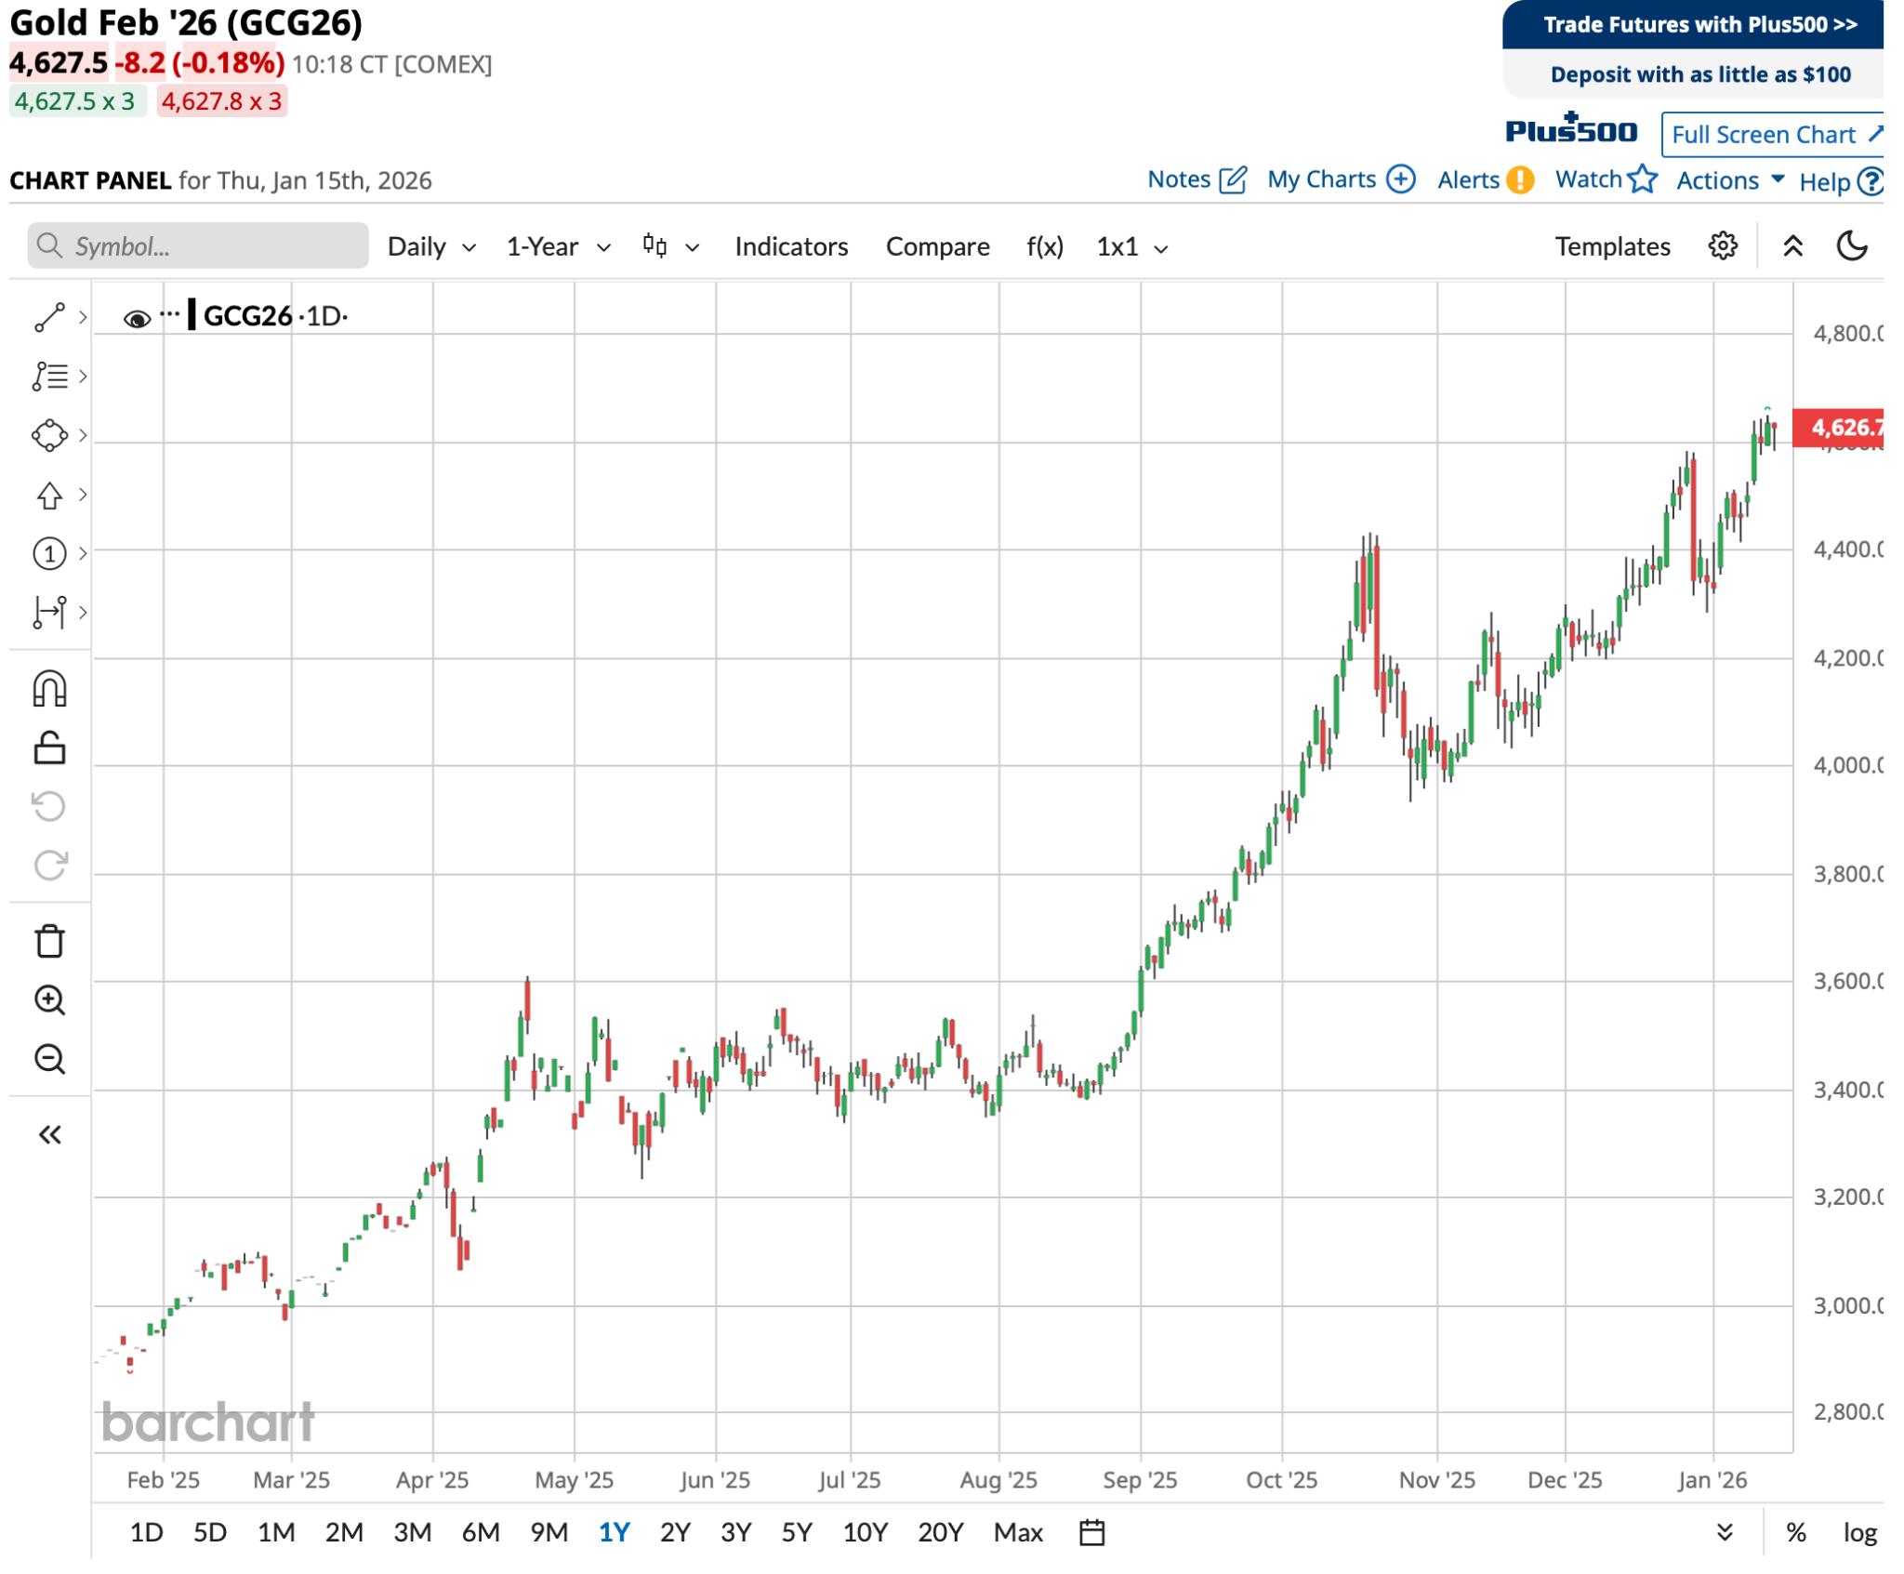Select the trend line drawing tool
Image resolution: width=1904 pixels, height=1574 pixels.
[x=49, y=318]
